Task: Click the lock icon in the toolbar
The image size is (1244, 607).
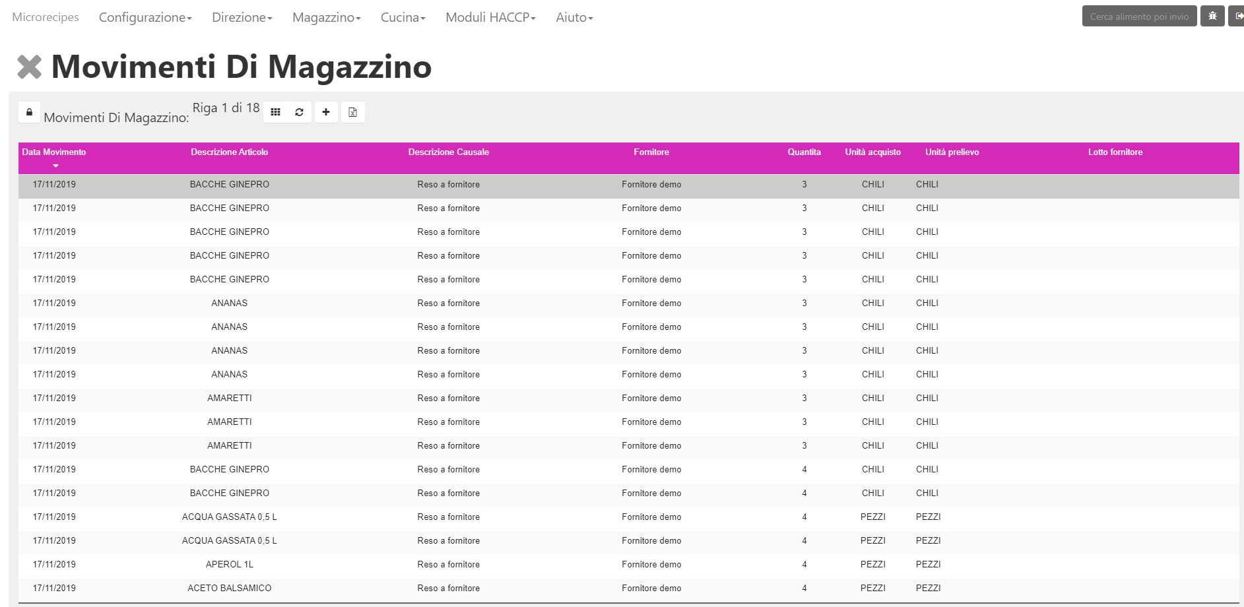Action: click(x=29, y=112)
